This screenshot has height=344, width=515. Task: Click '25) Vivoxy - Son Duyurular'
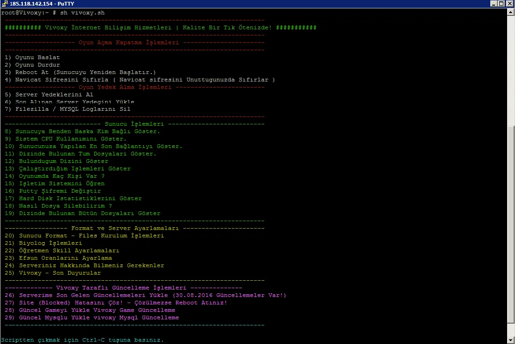point(53,273)
